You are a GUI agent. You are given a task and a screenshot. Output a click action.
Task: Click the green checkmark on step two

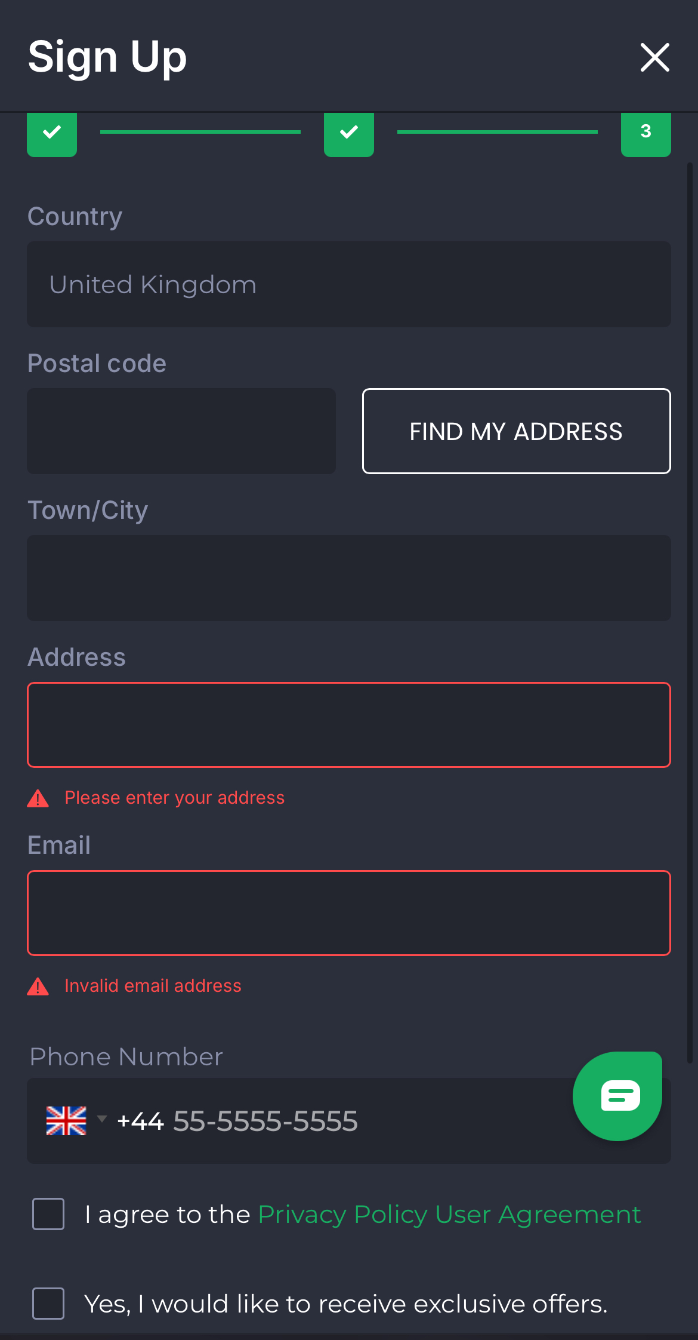[x=349, y=134]
